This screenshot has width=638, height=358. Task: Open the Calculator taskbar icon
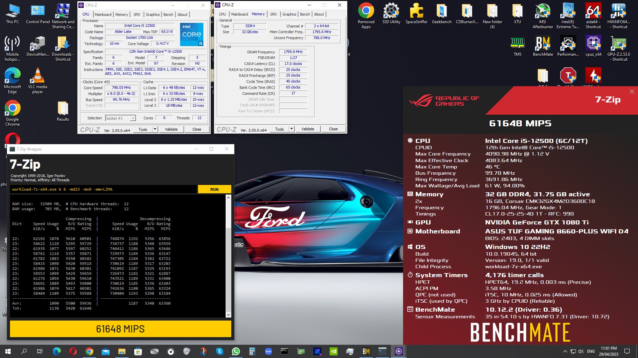point(252,351)
